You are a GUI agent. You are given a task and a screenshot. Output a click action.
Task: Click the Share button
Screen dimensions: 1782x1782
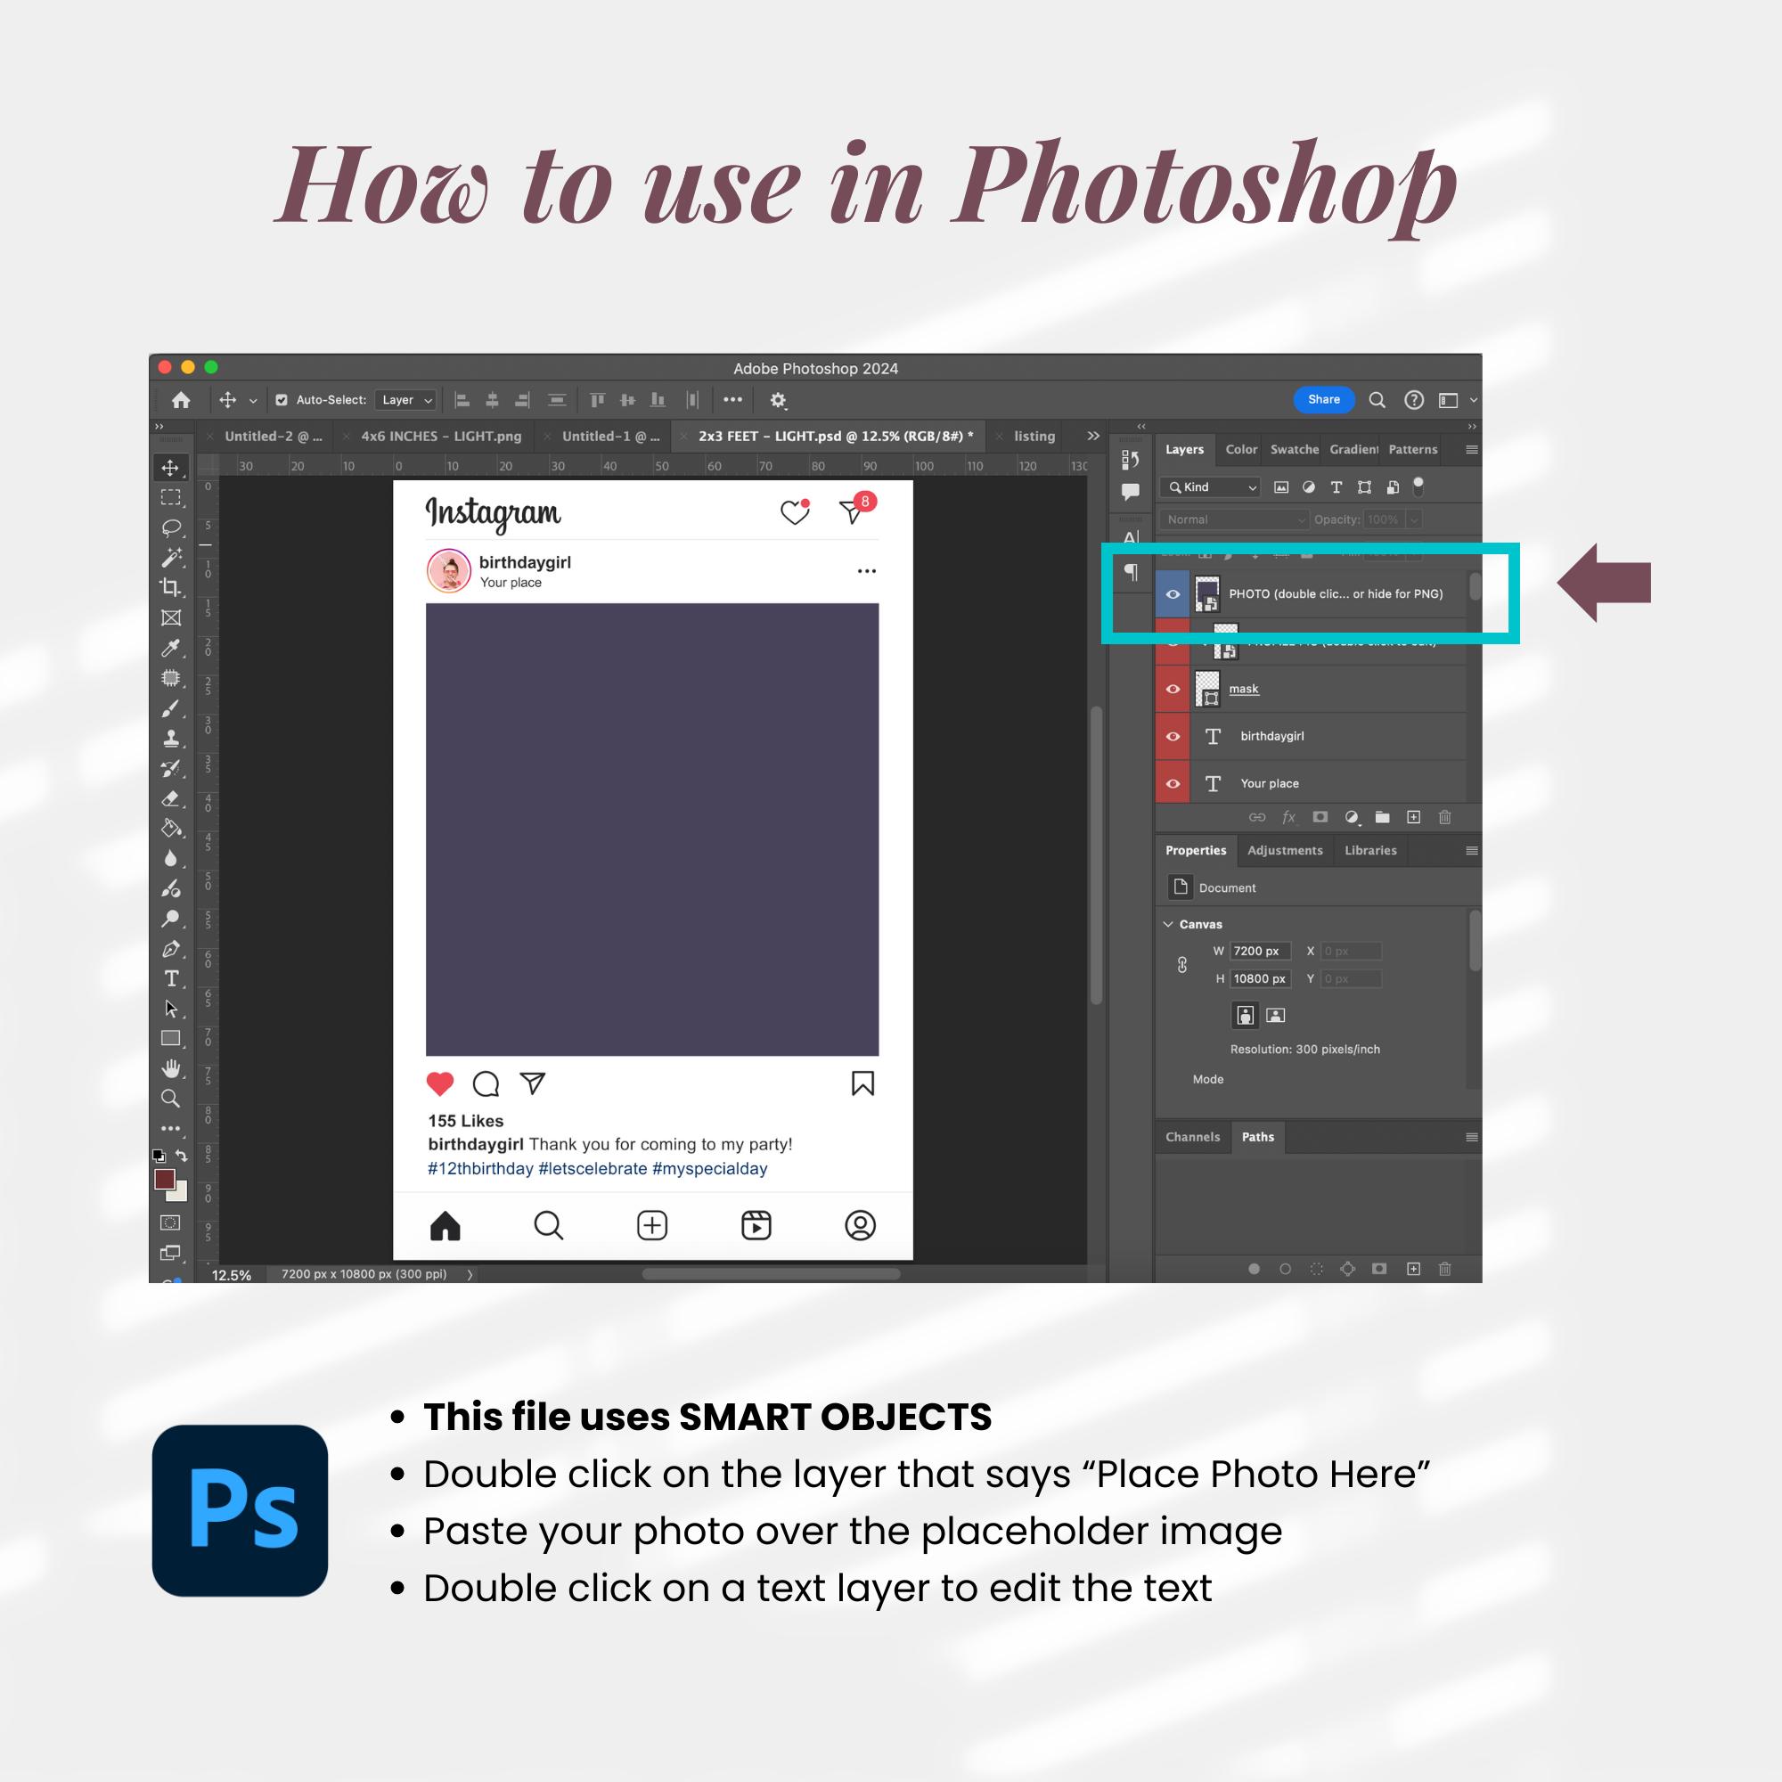click(1325, 399)
